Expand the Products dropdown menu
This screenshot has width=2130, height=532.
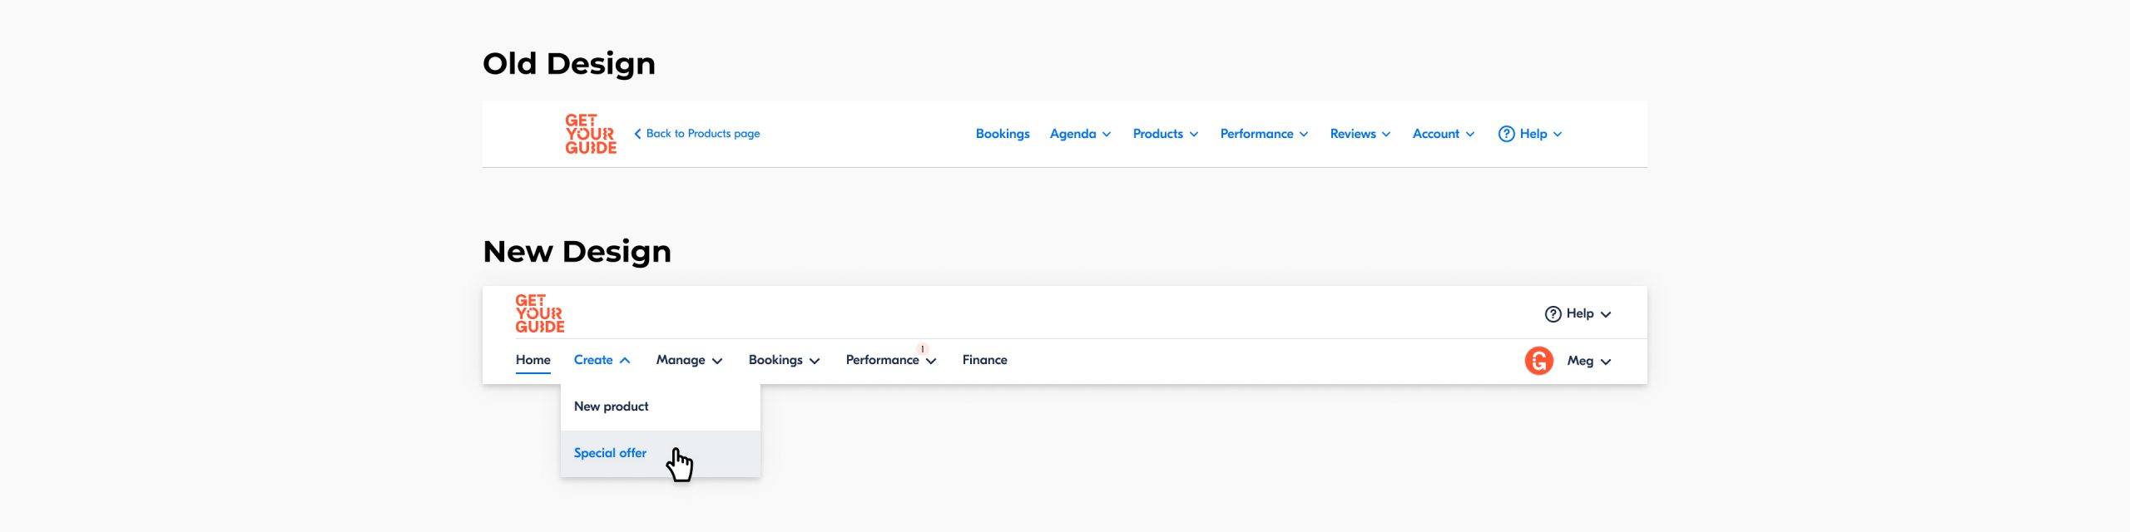[x=1165, y=134]
